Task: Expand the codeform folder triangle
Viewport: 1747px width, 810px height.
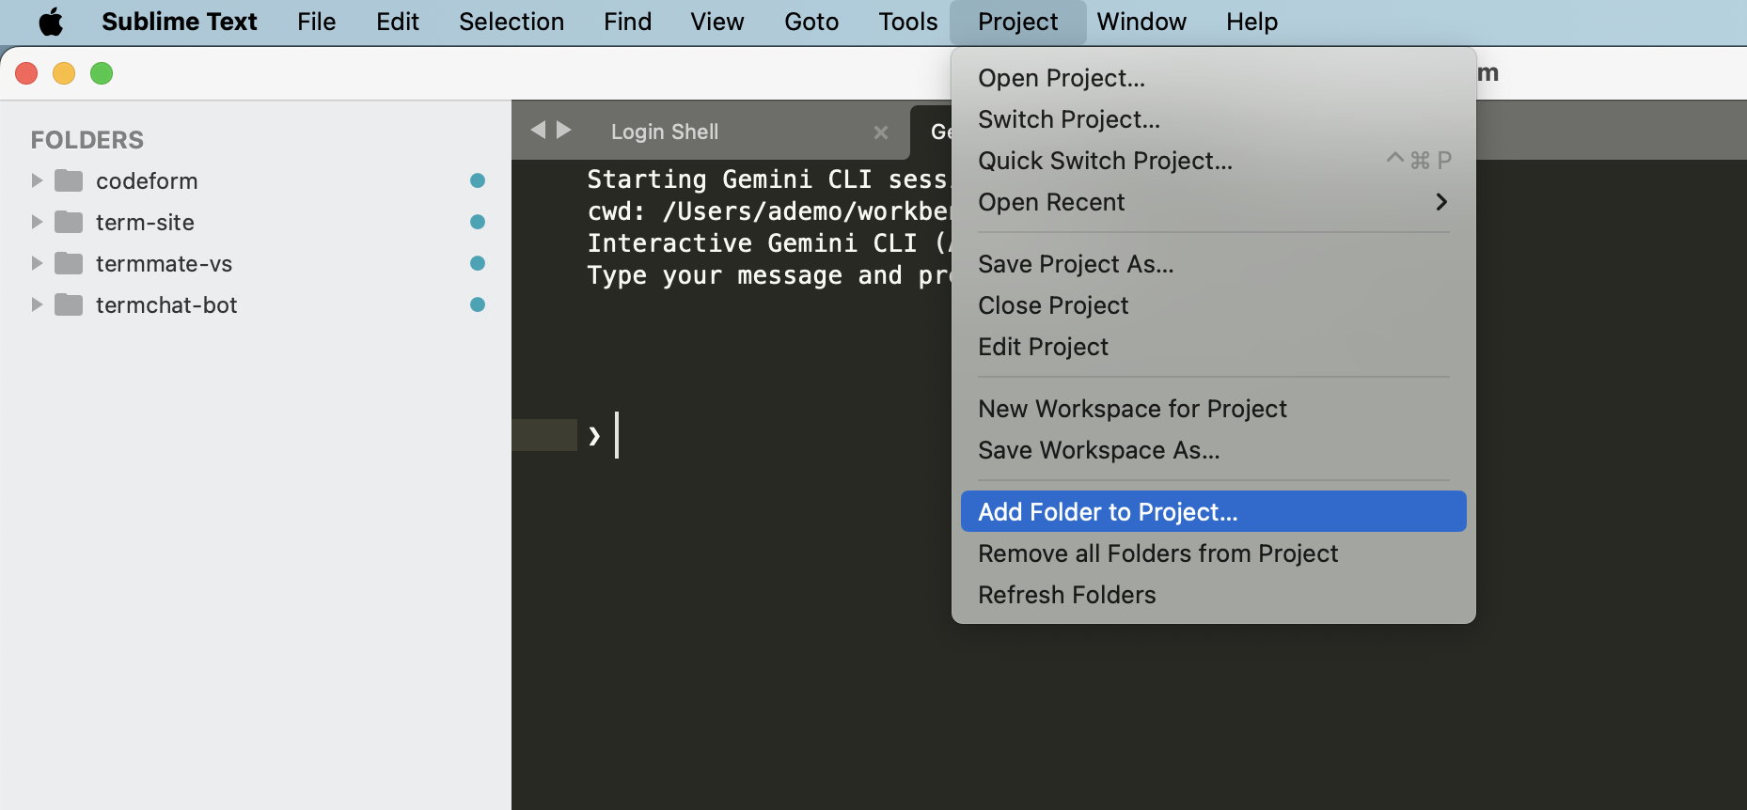Action: (x=37, y=180)
